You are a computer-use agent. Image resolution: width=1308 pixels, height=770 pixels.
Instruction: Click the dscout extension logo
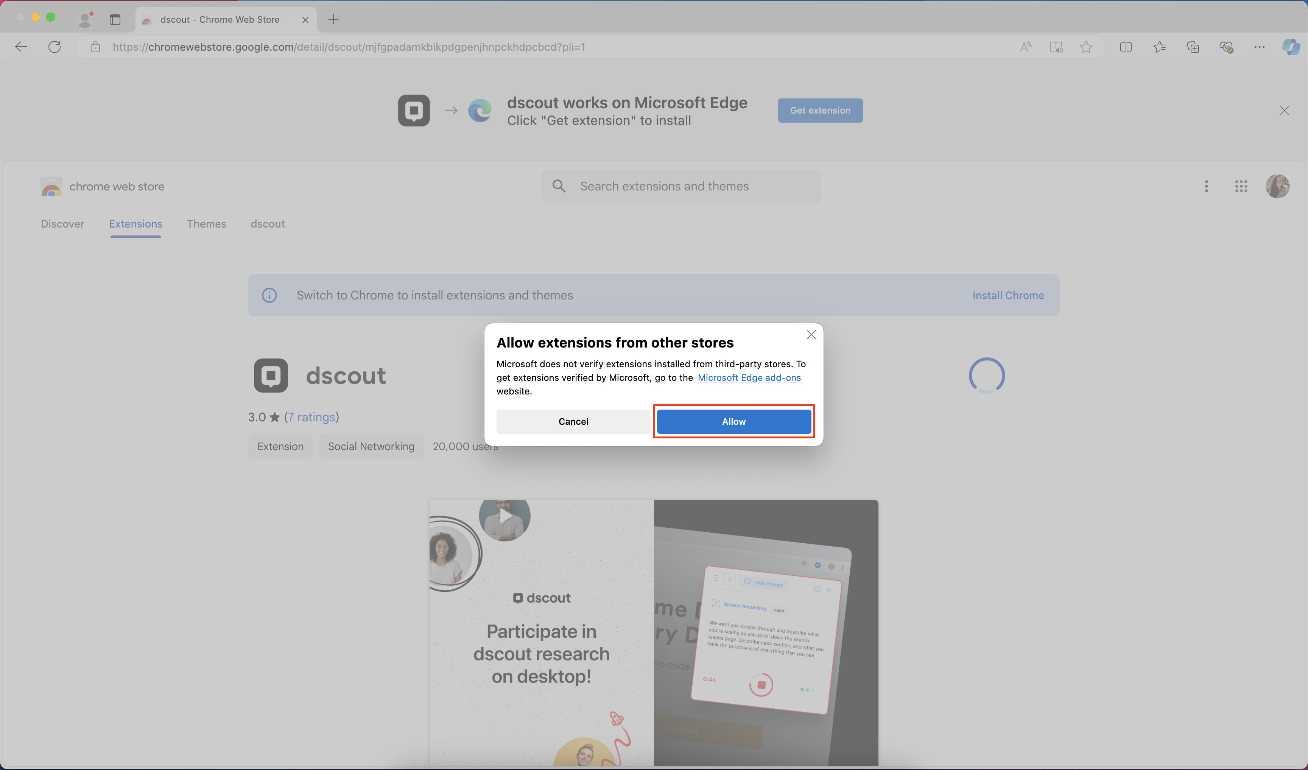(x=271, y=375)
